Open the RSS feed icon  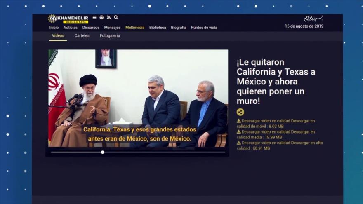pos(109,18)
